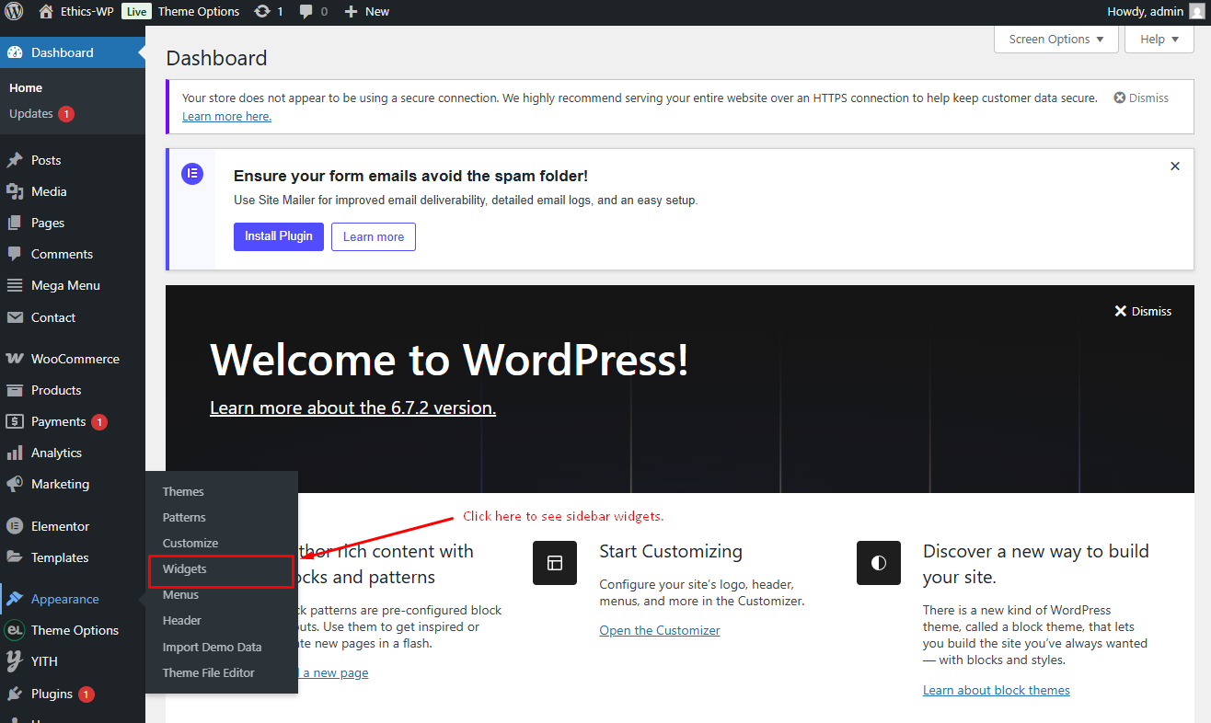Open Theme Options in the top admin bar

click(x=199, y=12)
